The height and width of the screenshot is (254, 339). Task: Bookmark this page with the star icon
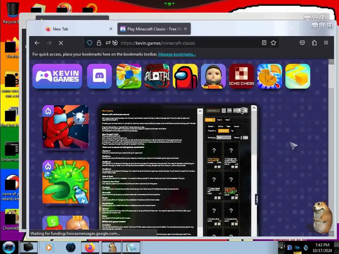273,43
